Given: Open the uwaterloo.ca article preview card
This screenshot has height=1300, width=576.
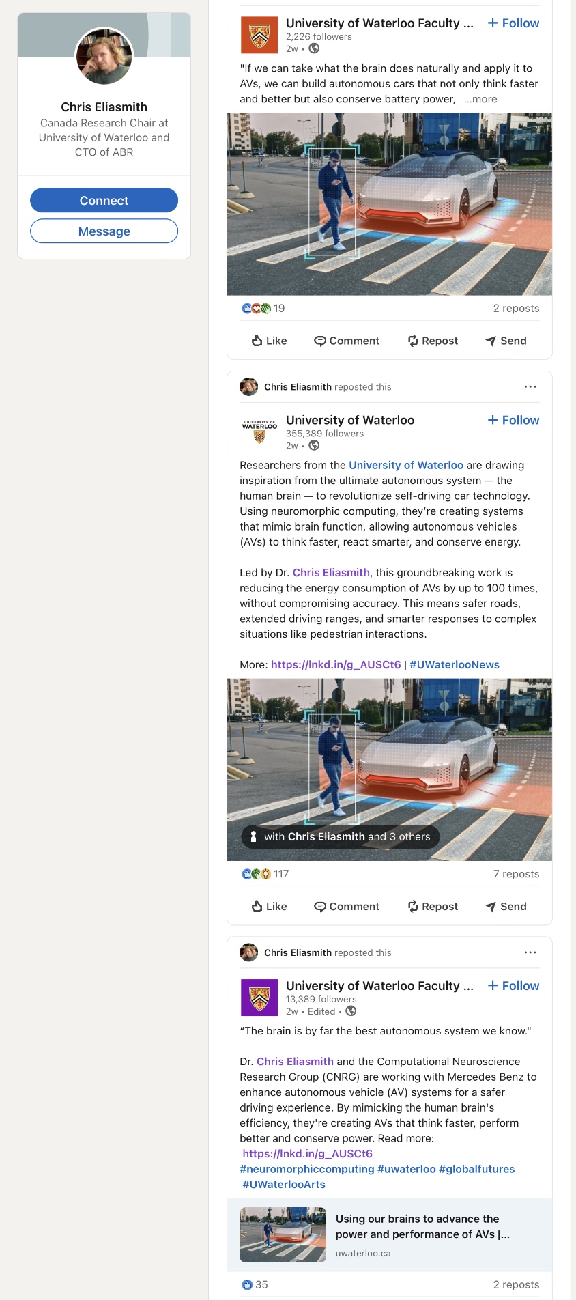Looking at the screenshot, I should point(390,1234).
